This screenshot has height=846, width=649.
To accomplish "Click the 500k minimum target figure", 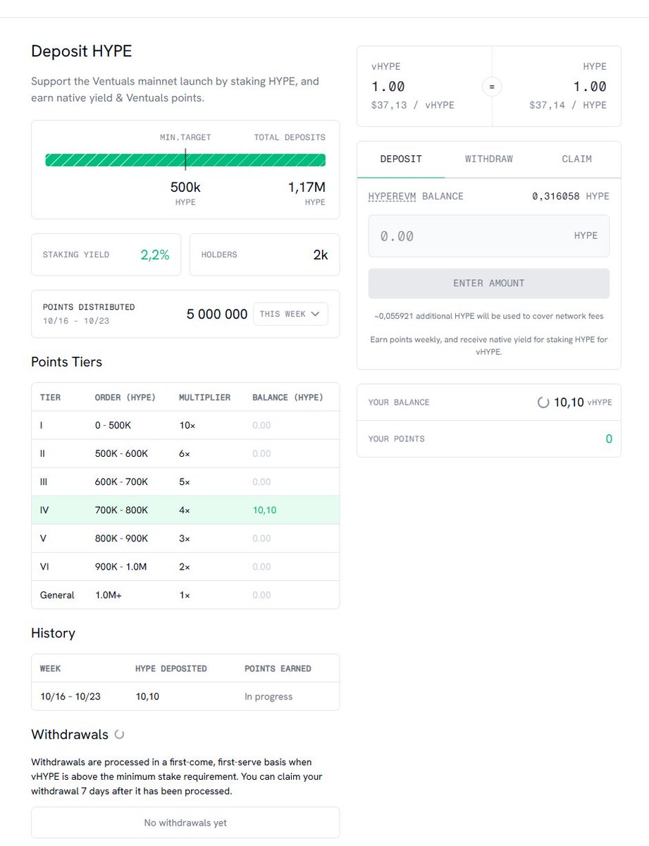I will [185, 188].
